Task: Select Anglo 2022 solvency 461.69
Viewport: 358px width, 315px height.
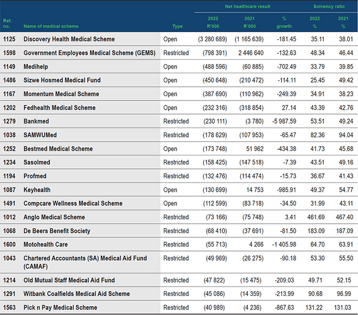Action: point(316,217)
